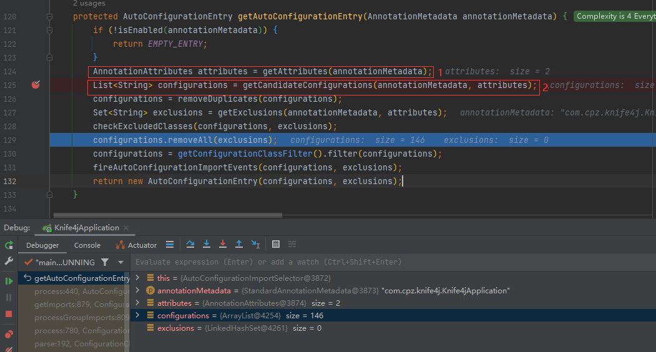Click the 'this' variable list icon
Viewport: 656px width, 352px height.
(x=150, y=278)
